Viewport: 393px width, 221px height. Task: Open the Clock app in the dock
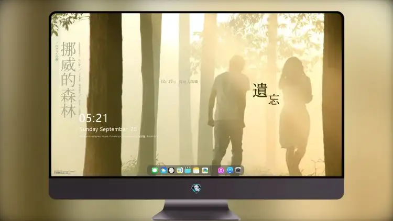click(171, 170)
